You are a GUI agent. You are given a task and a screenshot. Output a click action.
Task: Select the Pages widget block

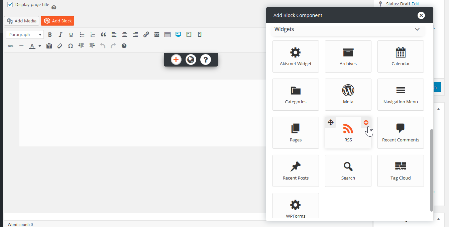coord(296,133)
